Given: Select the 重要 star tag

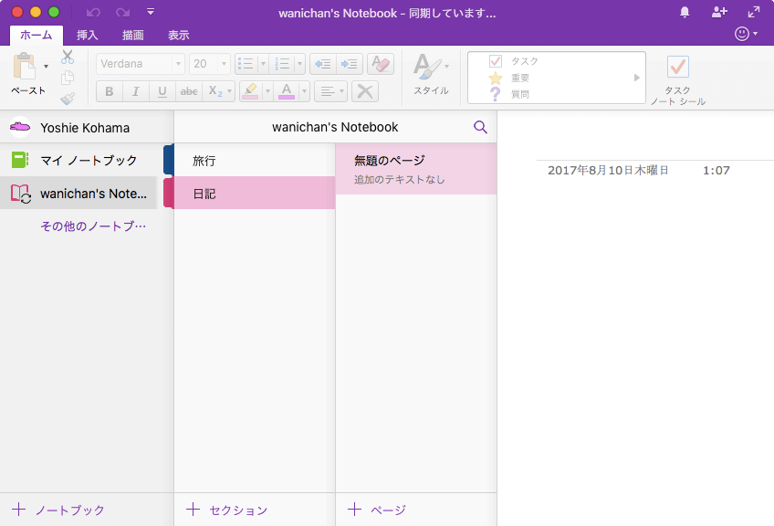Looking at the screenshot, I should pyautogui.click(x=495, y=78).
